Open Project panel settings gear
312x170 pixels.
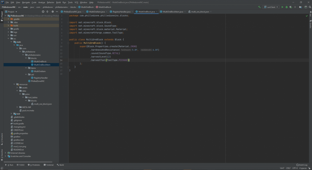coord(52,12)
